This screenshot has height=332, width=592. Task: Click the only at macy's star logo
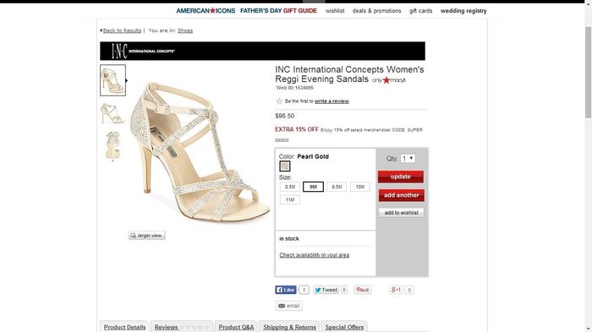coord(389,80)
